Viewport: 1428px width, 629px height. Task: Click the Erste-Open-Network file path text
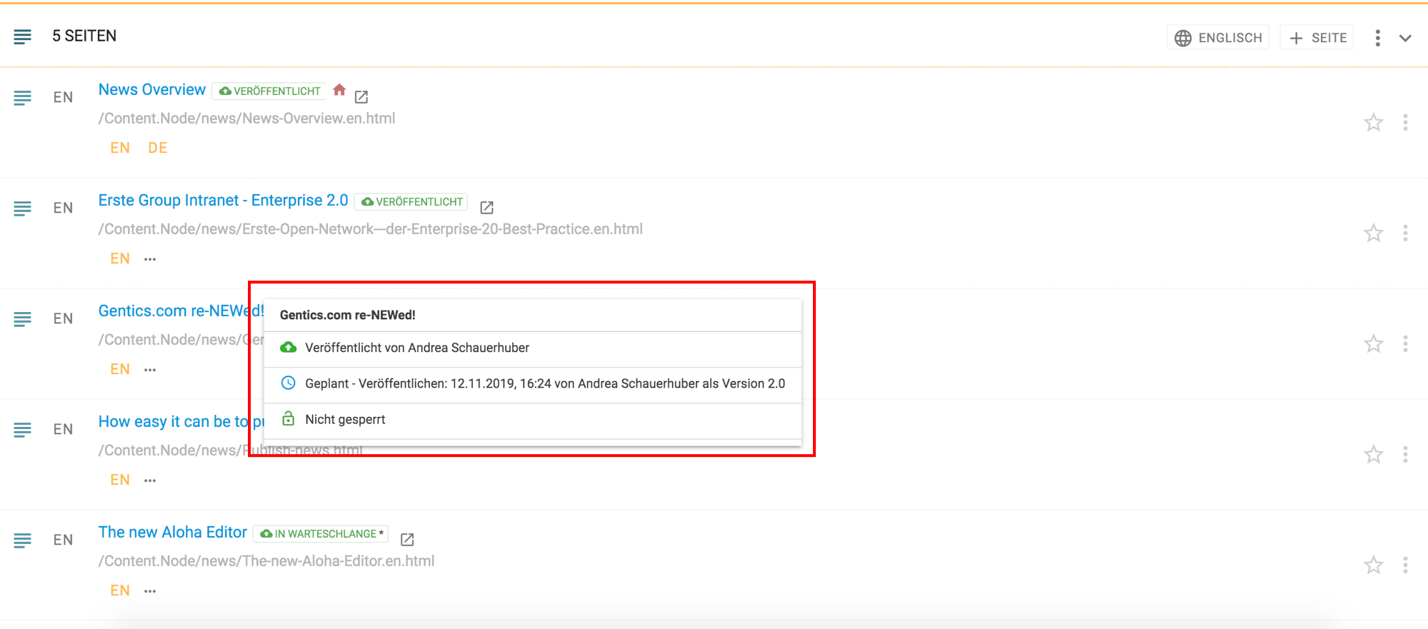[371, 229]
